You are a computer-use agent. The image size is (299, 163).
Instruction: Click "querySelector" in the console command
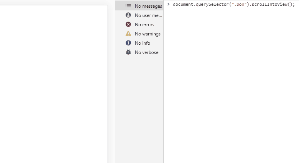click(212, 5)
